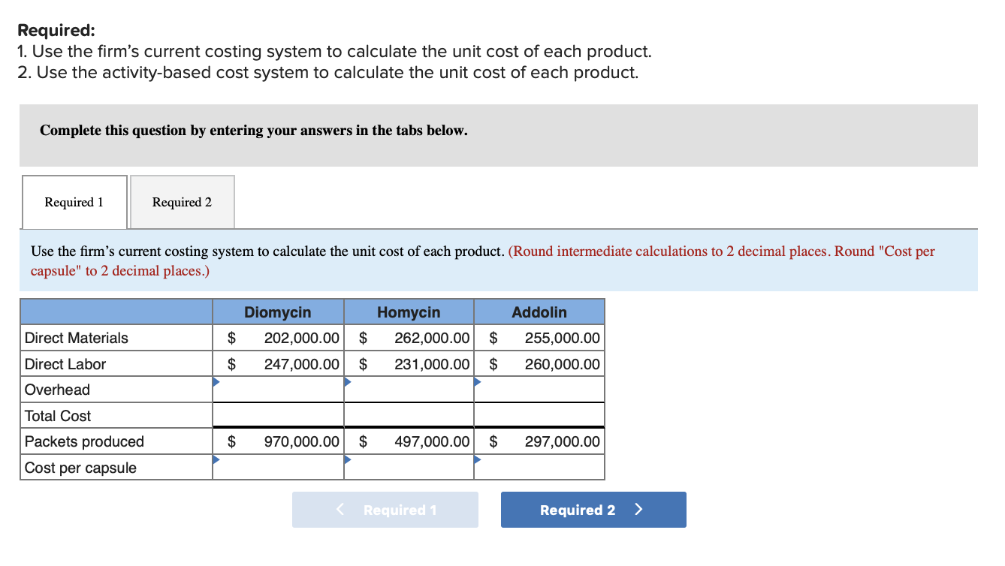Click the 497,000.00 Packets produced value
Image resolution: width=1005 pixels, height=566 pixels.
[433, 441]
